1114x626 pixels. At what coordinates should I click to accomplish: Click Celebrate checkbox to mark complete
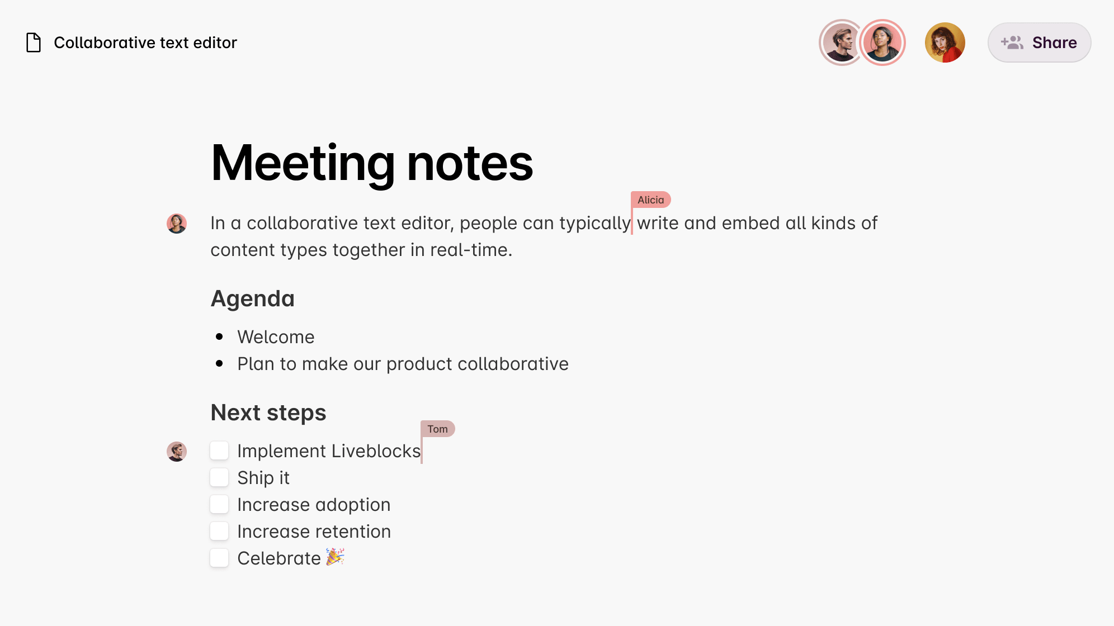coord(220,557)
